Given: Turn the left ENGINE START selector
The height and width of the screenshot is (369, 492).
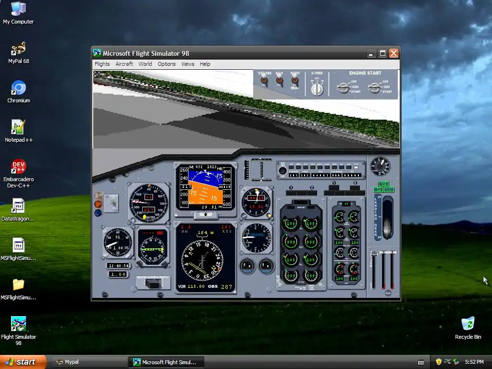Looking at the screenshot, I should [x=343, y=88].
